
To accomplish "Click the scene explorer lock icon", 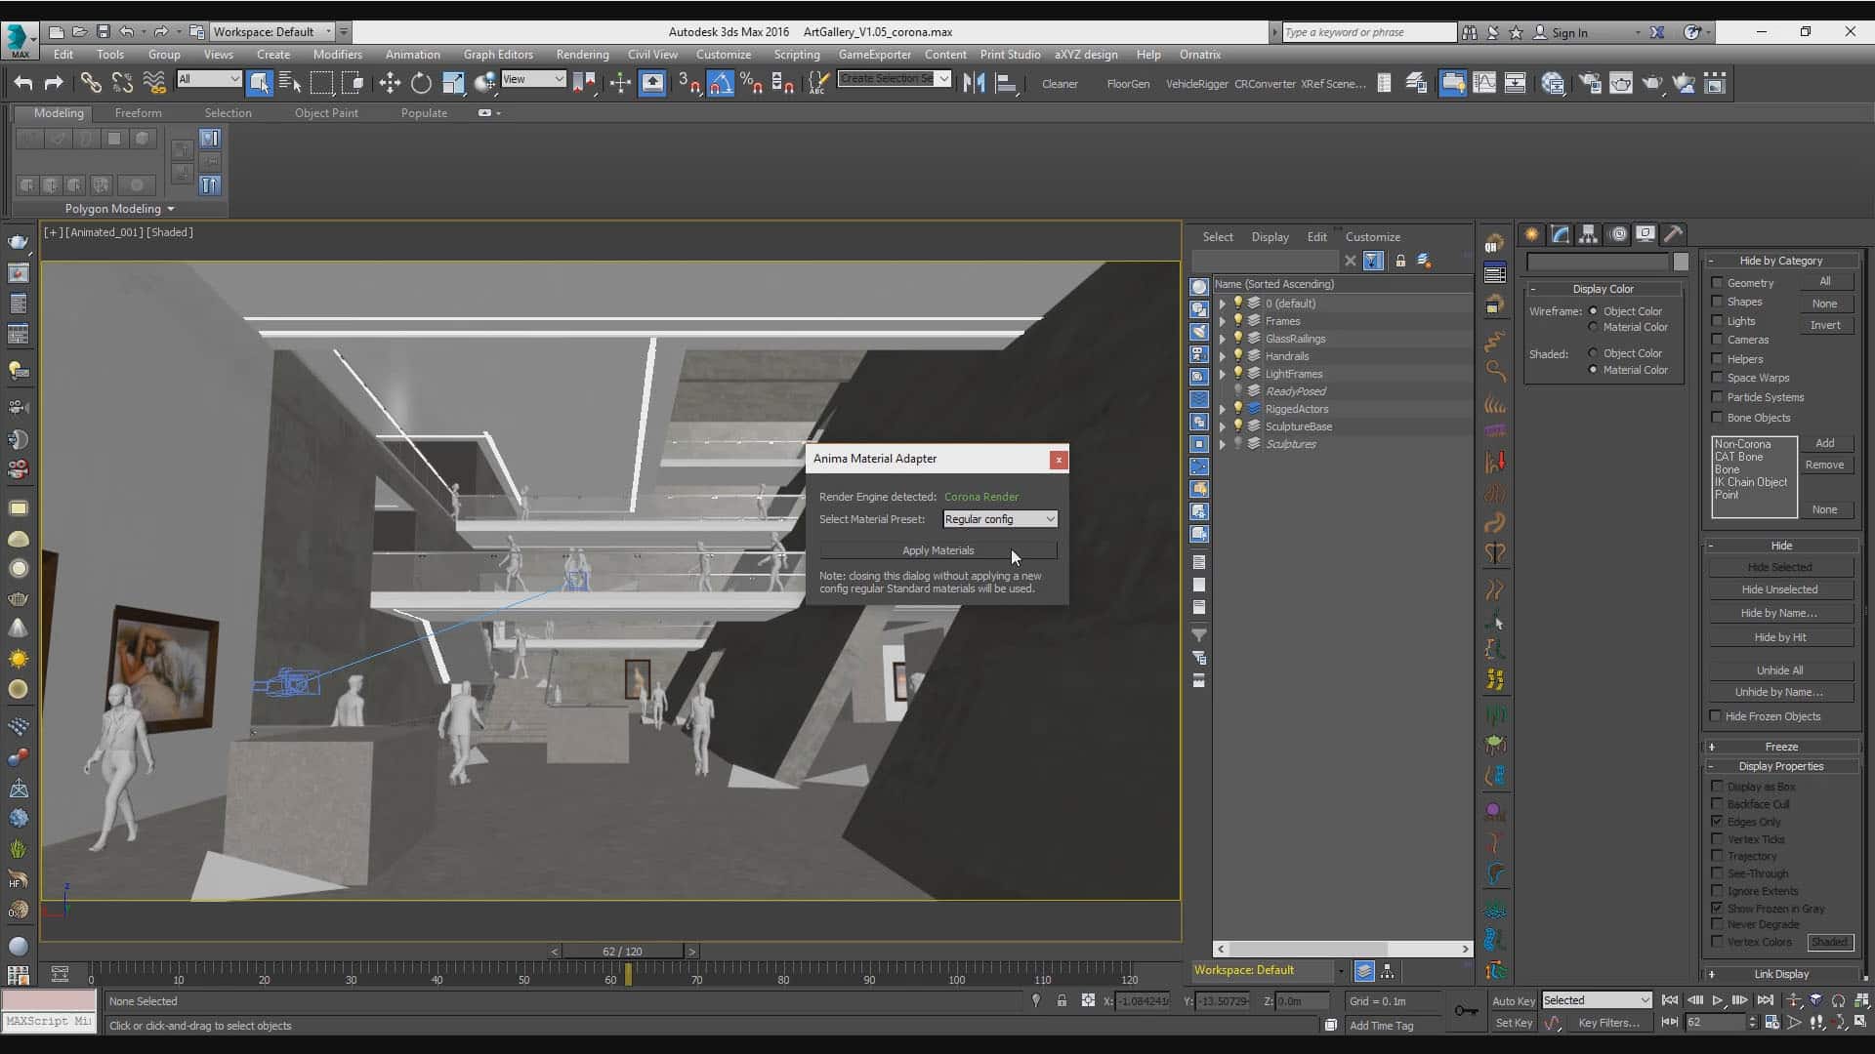I will (1400, 261).
